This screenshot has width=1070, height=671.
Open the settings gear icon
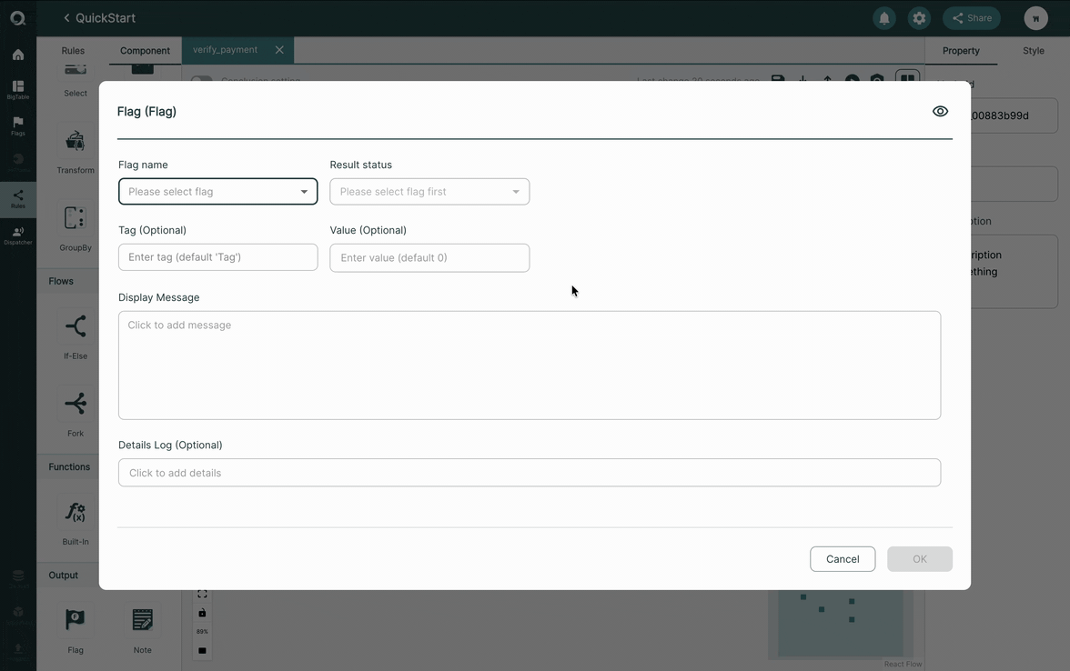(x=919, y=18)
